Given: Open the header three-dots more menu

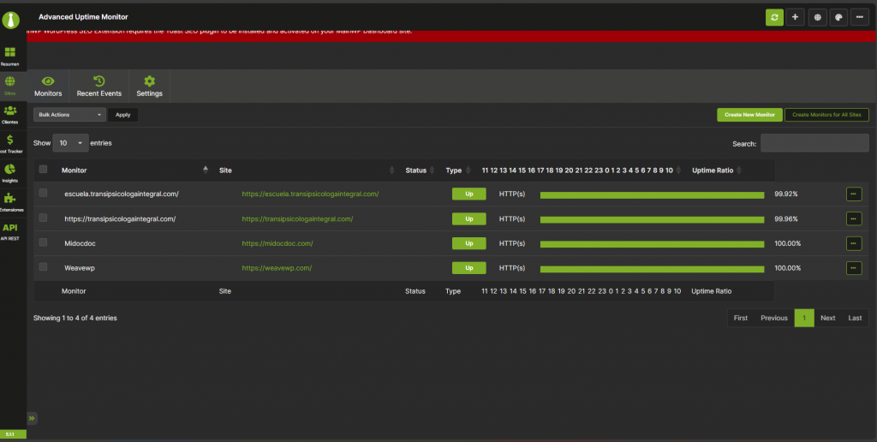Looking at the screenshot, I should 860,17.
